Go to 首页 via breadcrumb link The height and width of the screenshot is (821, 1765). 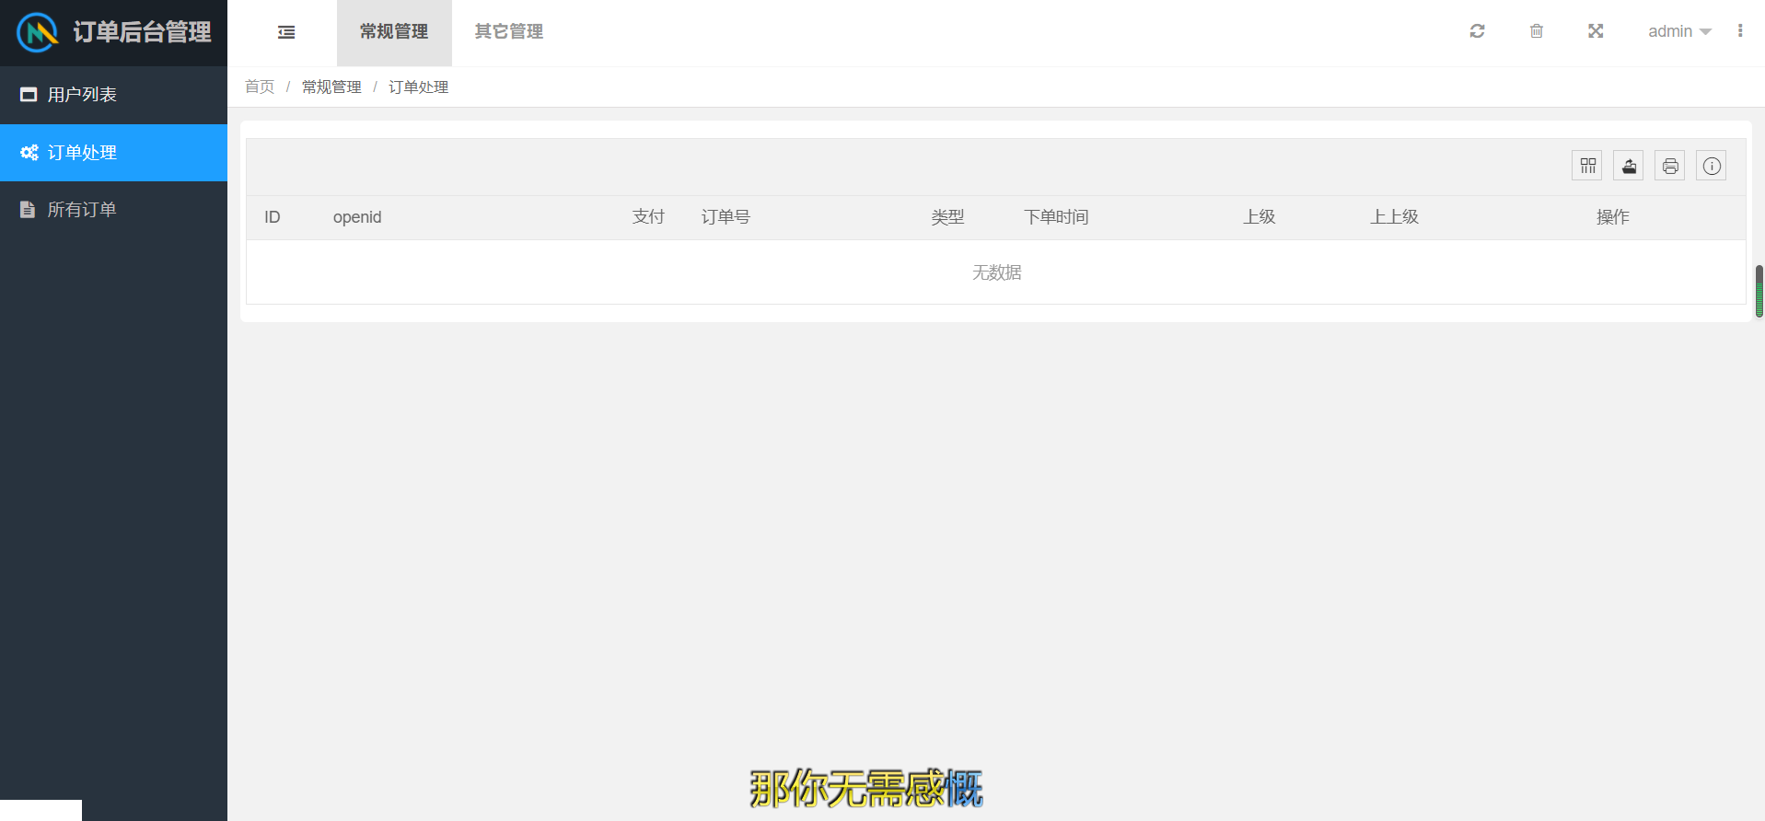[x=260, y=87]
